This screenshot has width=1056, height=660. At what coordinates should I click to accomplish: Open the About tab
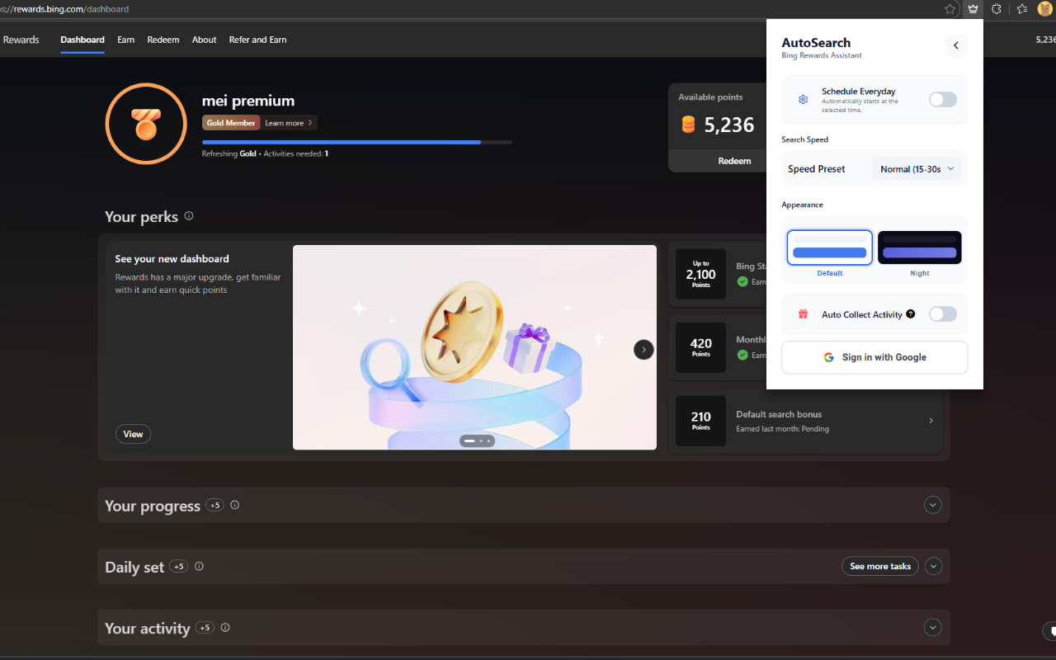coord(205,40)
